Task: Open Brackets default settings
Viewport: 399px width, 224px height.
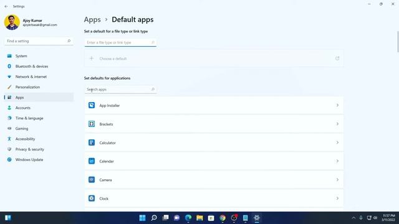Action: (214, 124)
